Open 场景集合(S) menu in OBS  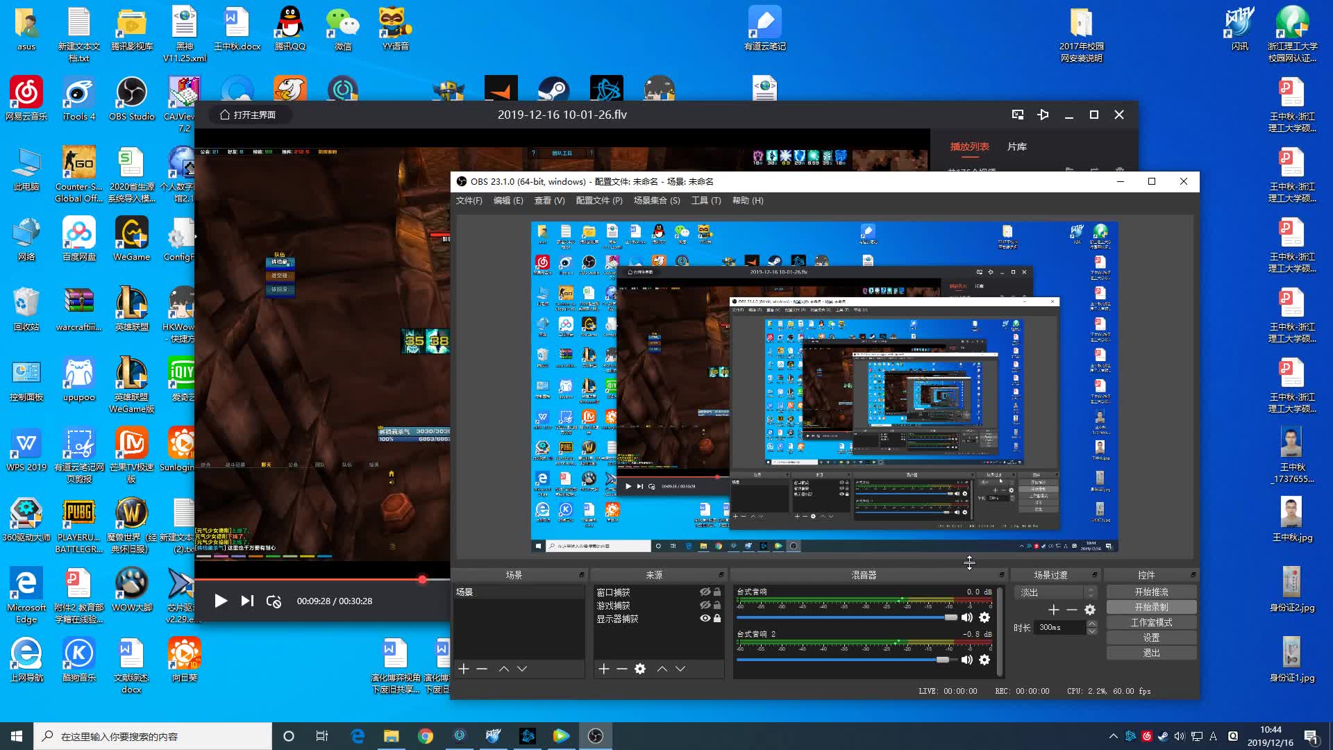[x=657, y=201]
